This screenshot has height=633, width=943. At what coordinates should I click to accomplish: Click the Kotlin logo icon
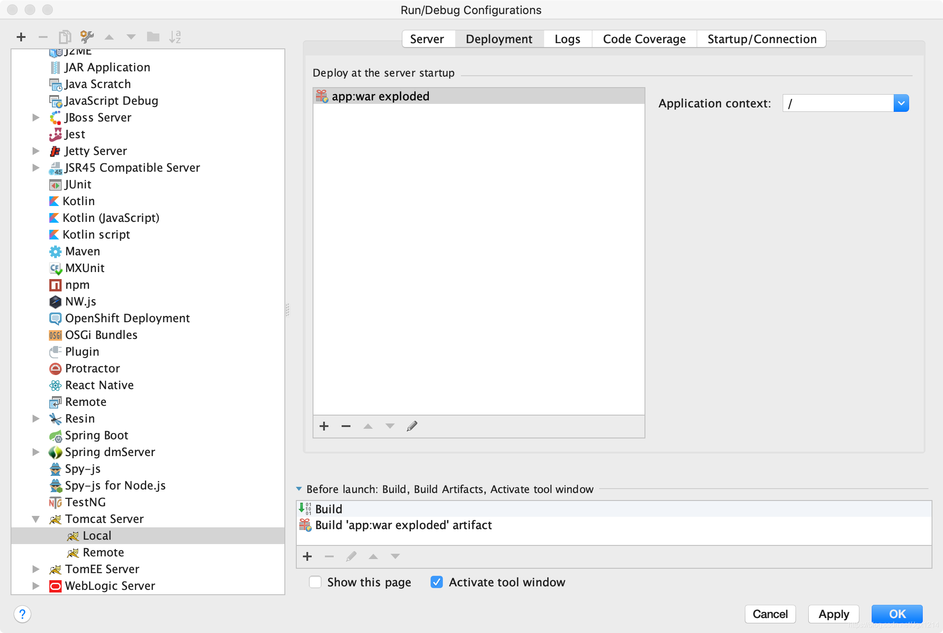click(54, 201)
